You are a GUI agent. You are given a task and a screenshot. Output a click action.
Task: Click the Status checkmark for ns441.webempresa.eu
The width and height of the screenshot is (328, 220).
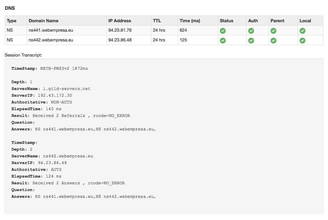point(223,31)
